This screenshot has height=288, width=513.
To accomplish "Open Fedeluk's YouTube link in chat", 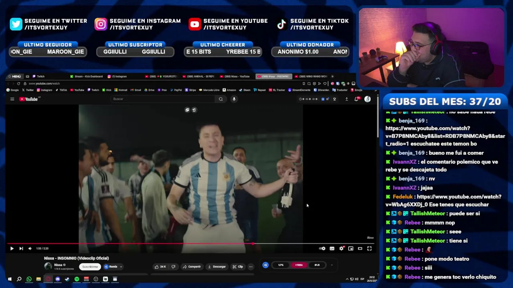I will pos(443,200).
